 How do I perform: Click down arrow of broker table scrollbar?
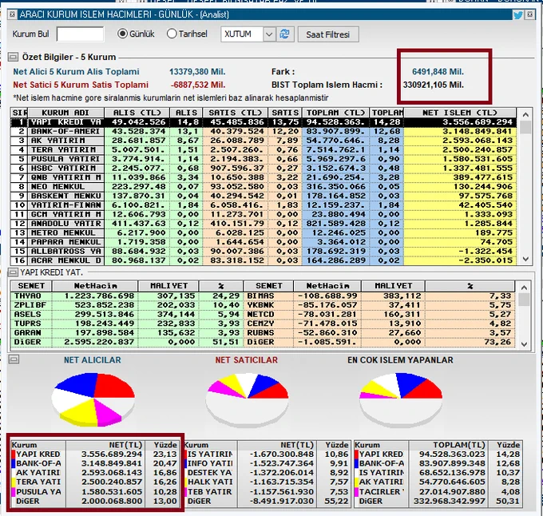coord(525,259)
